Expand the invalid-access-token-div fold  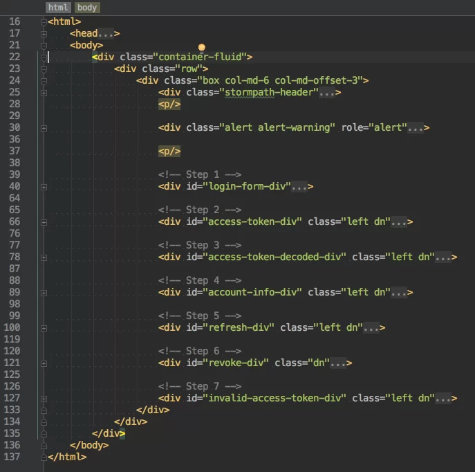click(44, 399)
